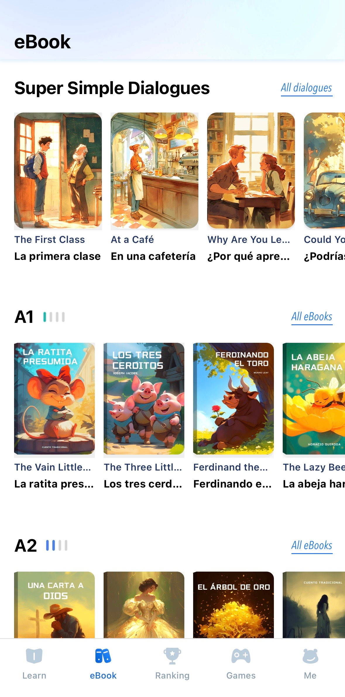Open the All dialogues link

coord(306,88)
